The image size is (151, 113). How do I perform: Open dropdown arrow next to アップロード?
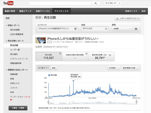pos(120,3)
